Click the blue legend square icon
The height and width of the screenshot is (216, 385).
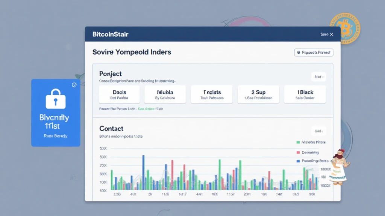(x=298, y=161)
